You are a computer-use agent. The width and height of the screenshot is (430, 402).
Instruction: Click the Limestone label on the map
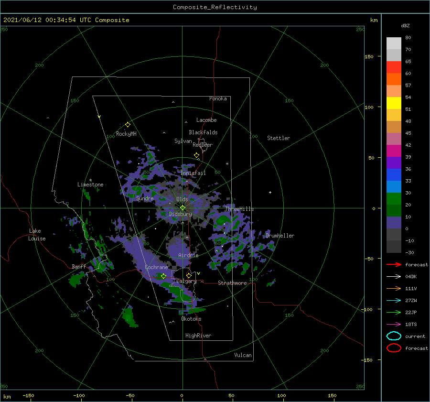[90, 185]
